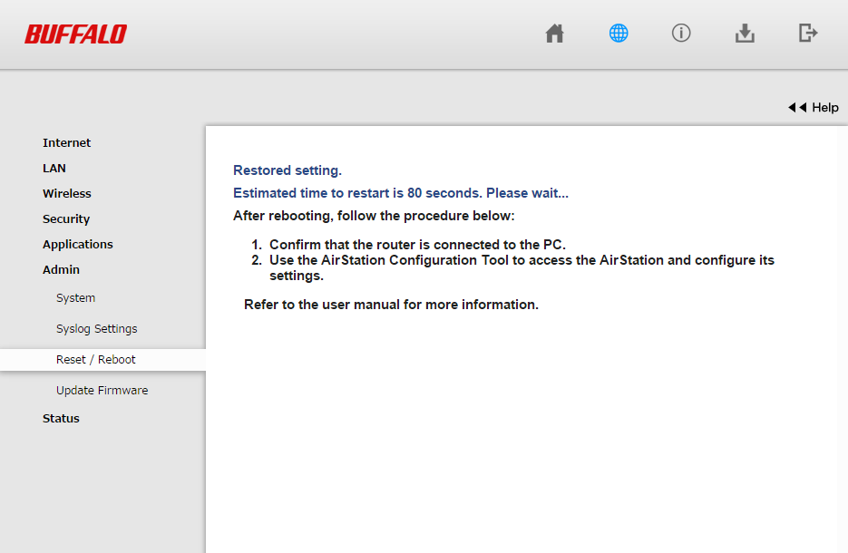Open the System submenu page
The image size is (848, 553).
coord(75,297)
